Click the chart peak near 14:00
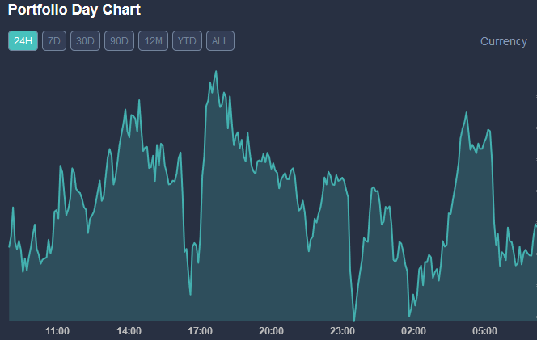Screen dimensions: 537x340 (x=138, y=101)
